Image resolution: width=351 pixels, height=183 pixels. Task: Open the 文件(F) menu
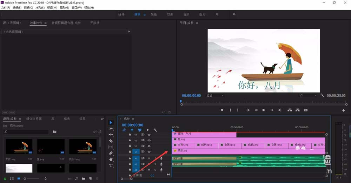pyautogui.click(x=6, y=8)
